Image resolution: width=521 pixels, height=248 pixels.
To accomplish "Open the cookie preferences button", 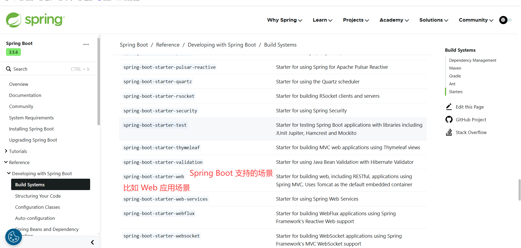I will pos(14,237).
